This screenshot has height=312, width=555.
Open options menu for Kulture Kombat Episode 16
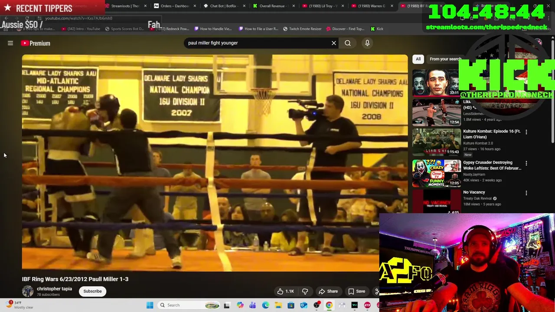coord(526,132)
